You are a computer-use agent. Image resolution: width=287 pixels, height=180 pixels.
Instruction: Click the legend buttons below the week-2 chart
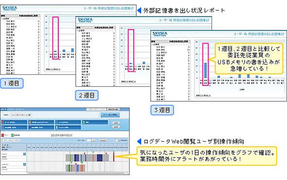click(128, 82)
